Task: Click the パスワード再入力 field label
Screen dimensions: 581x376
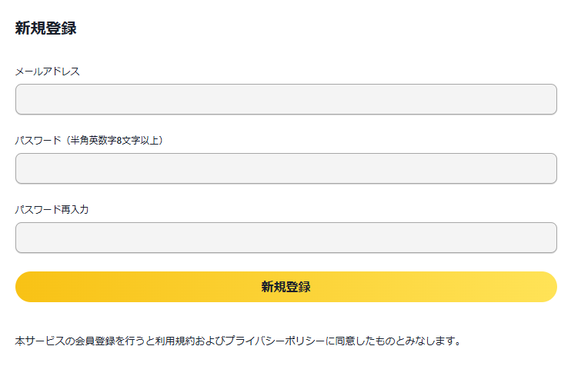Action: coord(52,210)
